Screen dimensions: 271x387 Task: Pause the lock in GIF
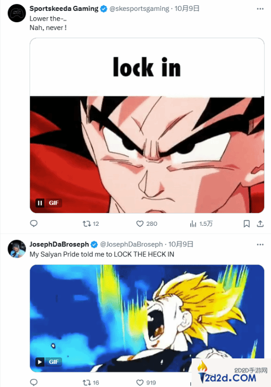(40, 203)
